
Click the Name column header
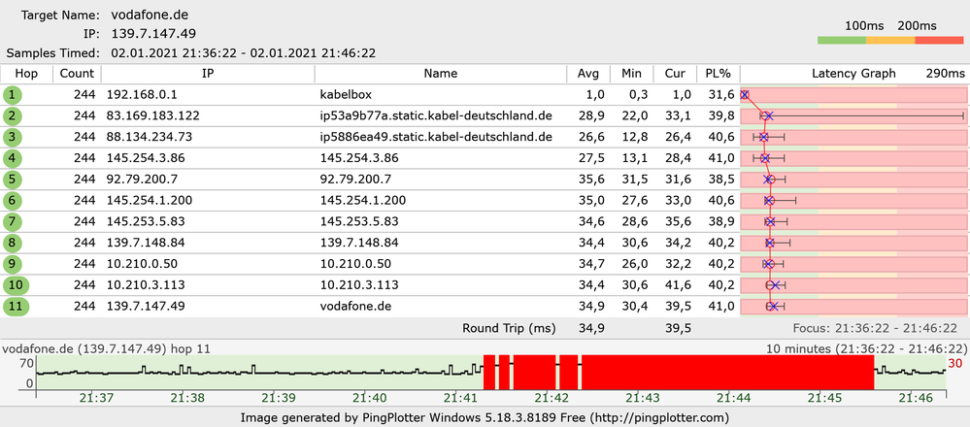(441, 74)
